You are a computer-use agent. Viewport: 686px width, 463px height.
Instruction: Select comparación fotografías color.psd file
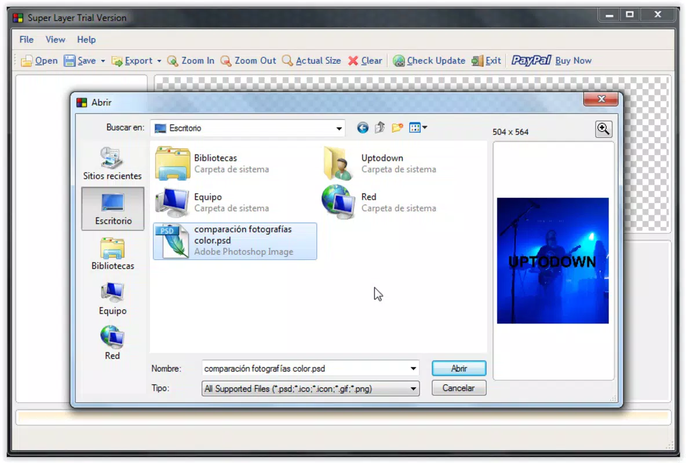tap(235, 241)
